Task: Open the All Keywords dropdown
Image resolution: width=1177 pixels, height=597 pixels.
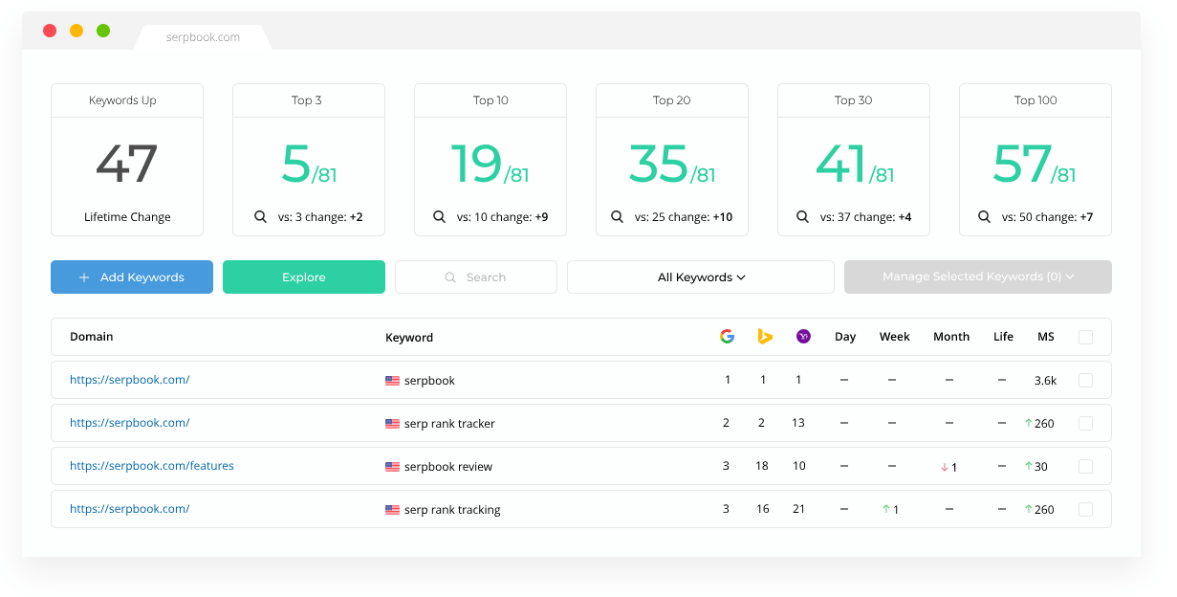Action: [701, 277]
